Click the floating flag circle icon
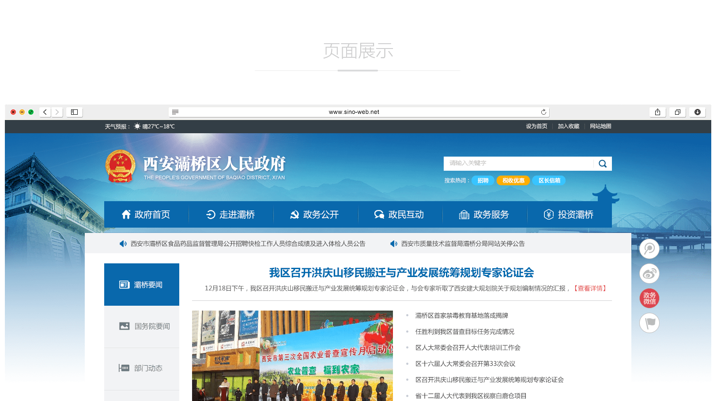The image size is (717, 401). coord(649,323)
